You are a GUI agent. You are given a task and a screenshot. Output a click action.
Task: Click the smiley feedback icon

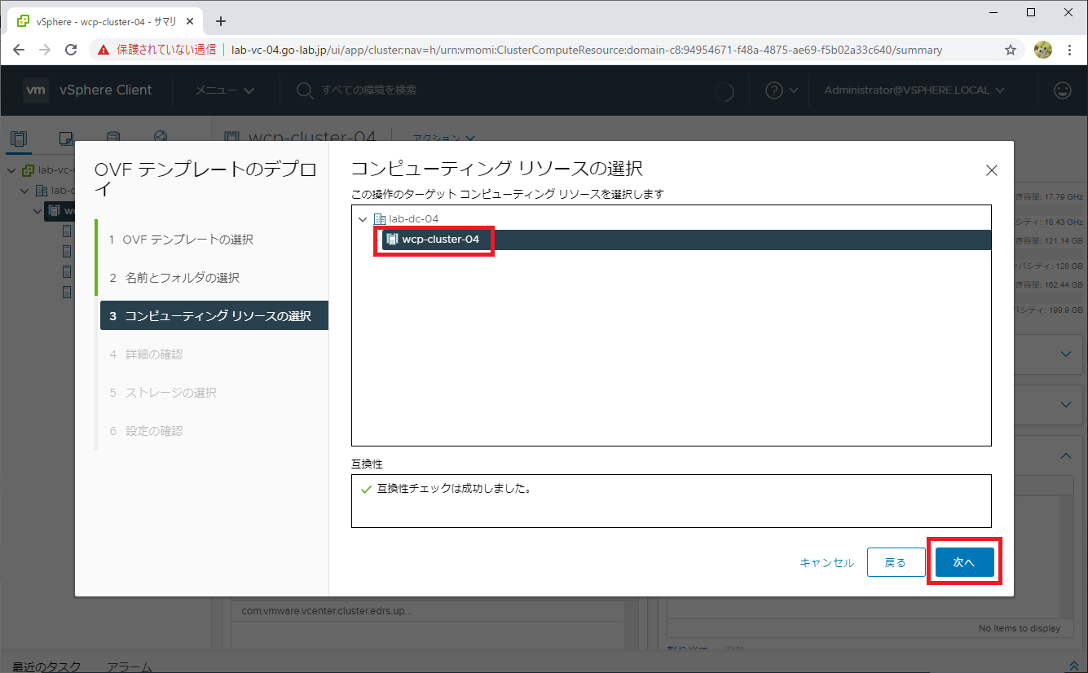click(1062, 90)
